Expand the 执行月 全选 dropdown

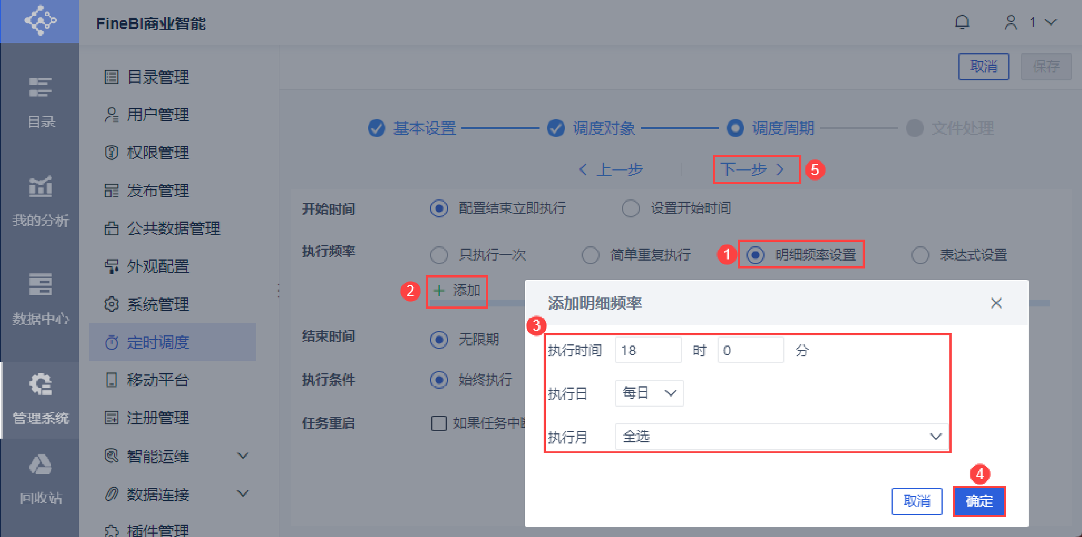pos(781,437)
